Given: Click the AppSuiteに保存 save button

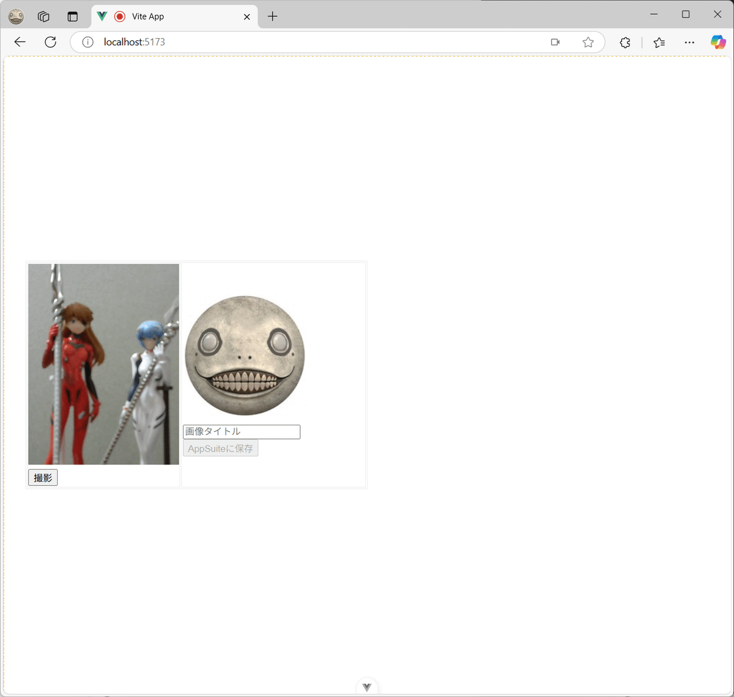Looking at the screenshot, I should coord(220,448).
